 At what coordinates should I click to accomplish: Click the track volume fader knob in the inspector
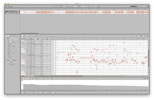(x=10, y=44)
